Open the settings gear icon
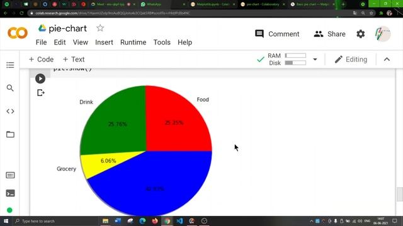 [361, 34]
